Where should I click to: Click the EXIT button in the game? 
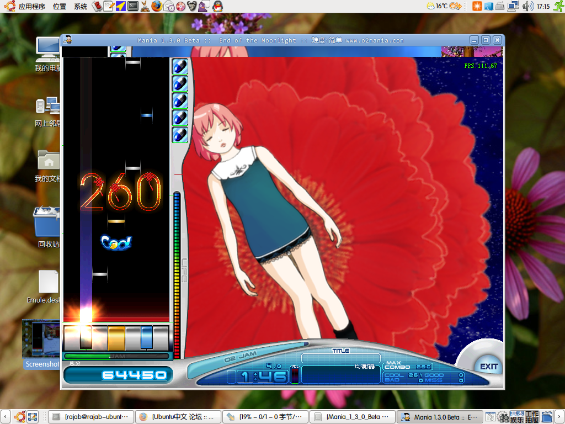click(489, 367)
